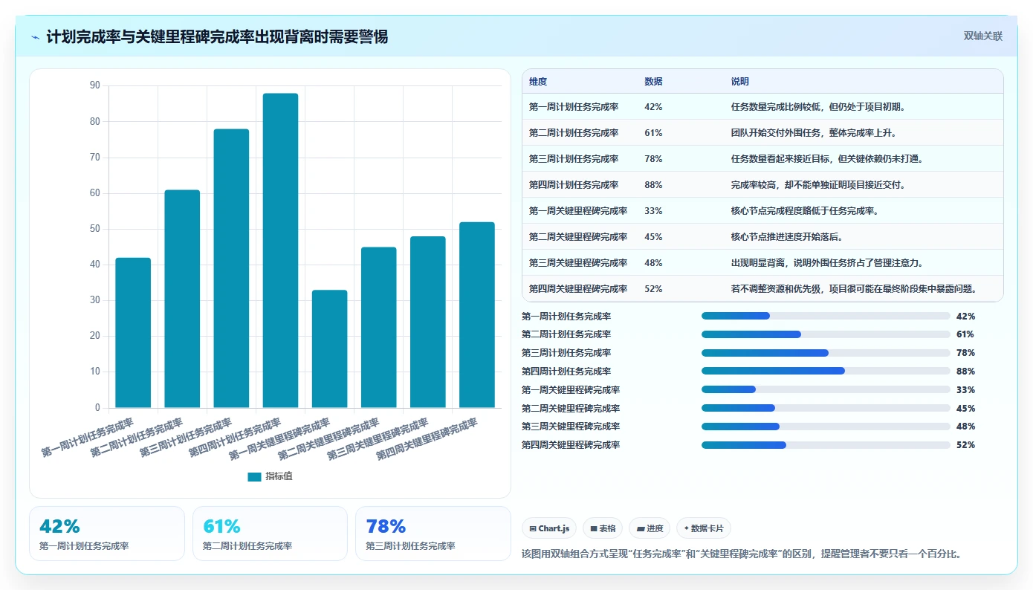Viewport: 1033px width, 590px height.
Task: Open the 42% summary card
Action: click(x=106, y=534)
